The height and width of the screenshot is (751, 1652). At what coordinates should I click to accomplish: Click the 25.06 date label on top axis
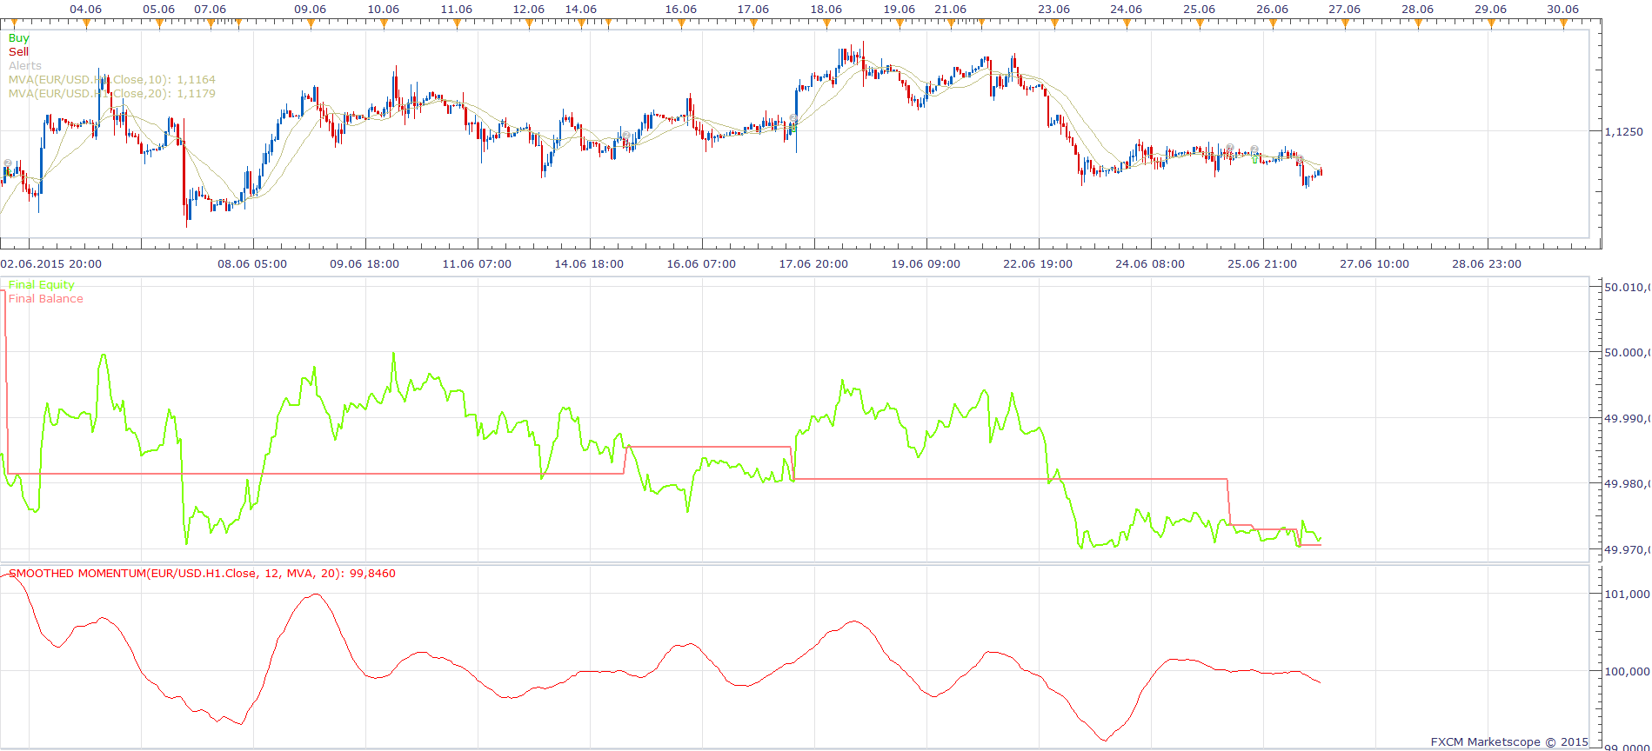point(1200,10)
